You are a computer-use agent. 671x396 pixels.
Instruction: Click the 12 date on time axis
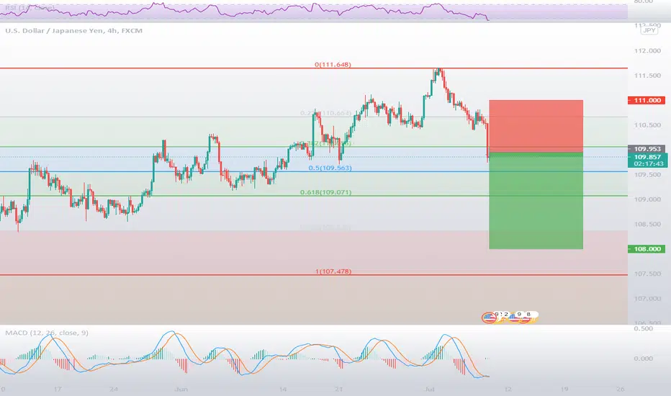point(508,389)
